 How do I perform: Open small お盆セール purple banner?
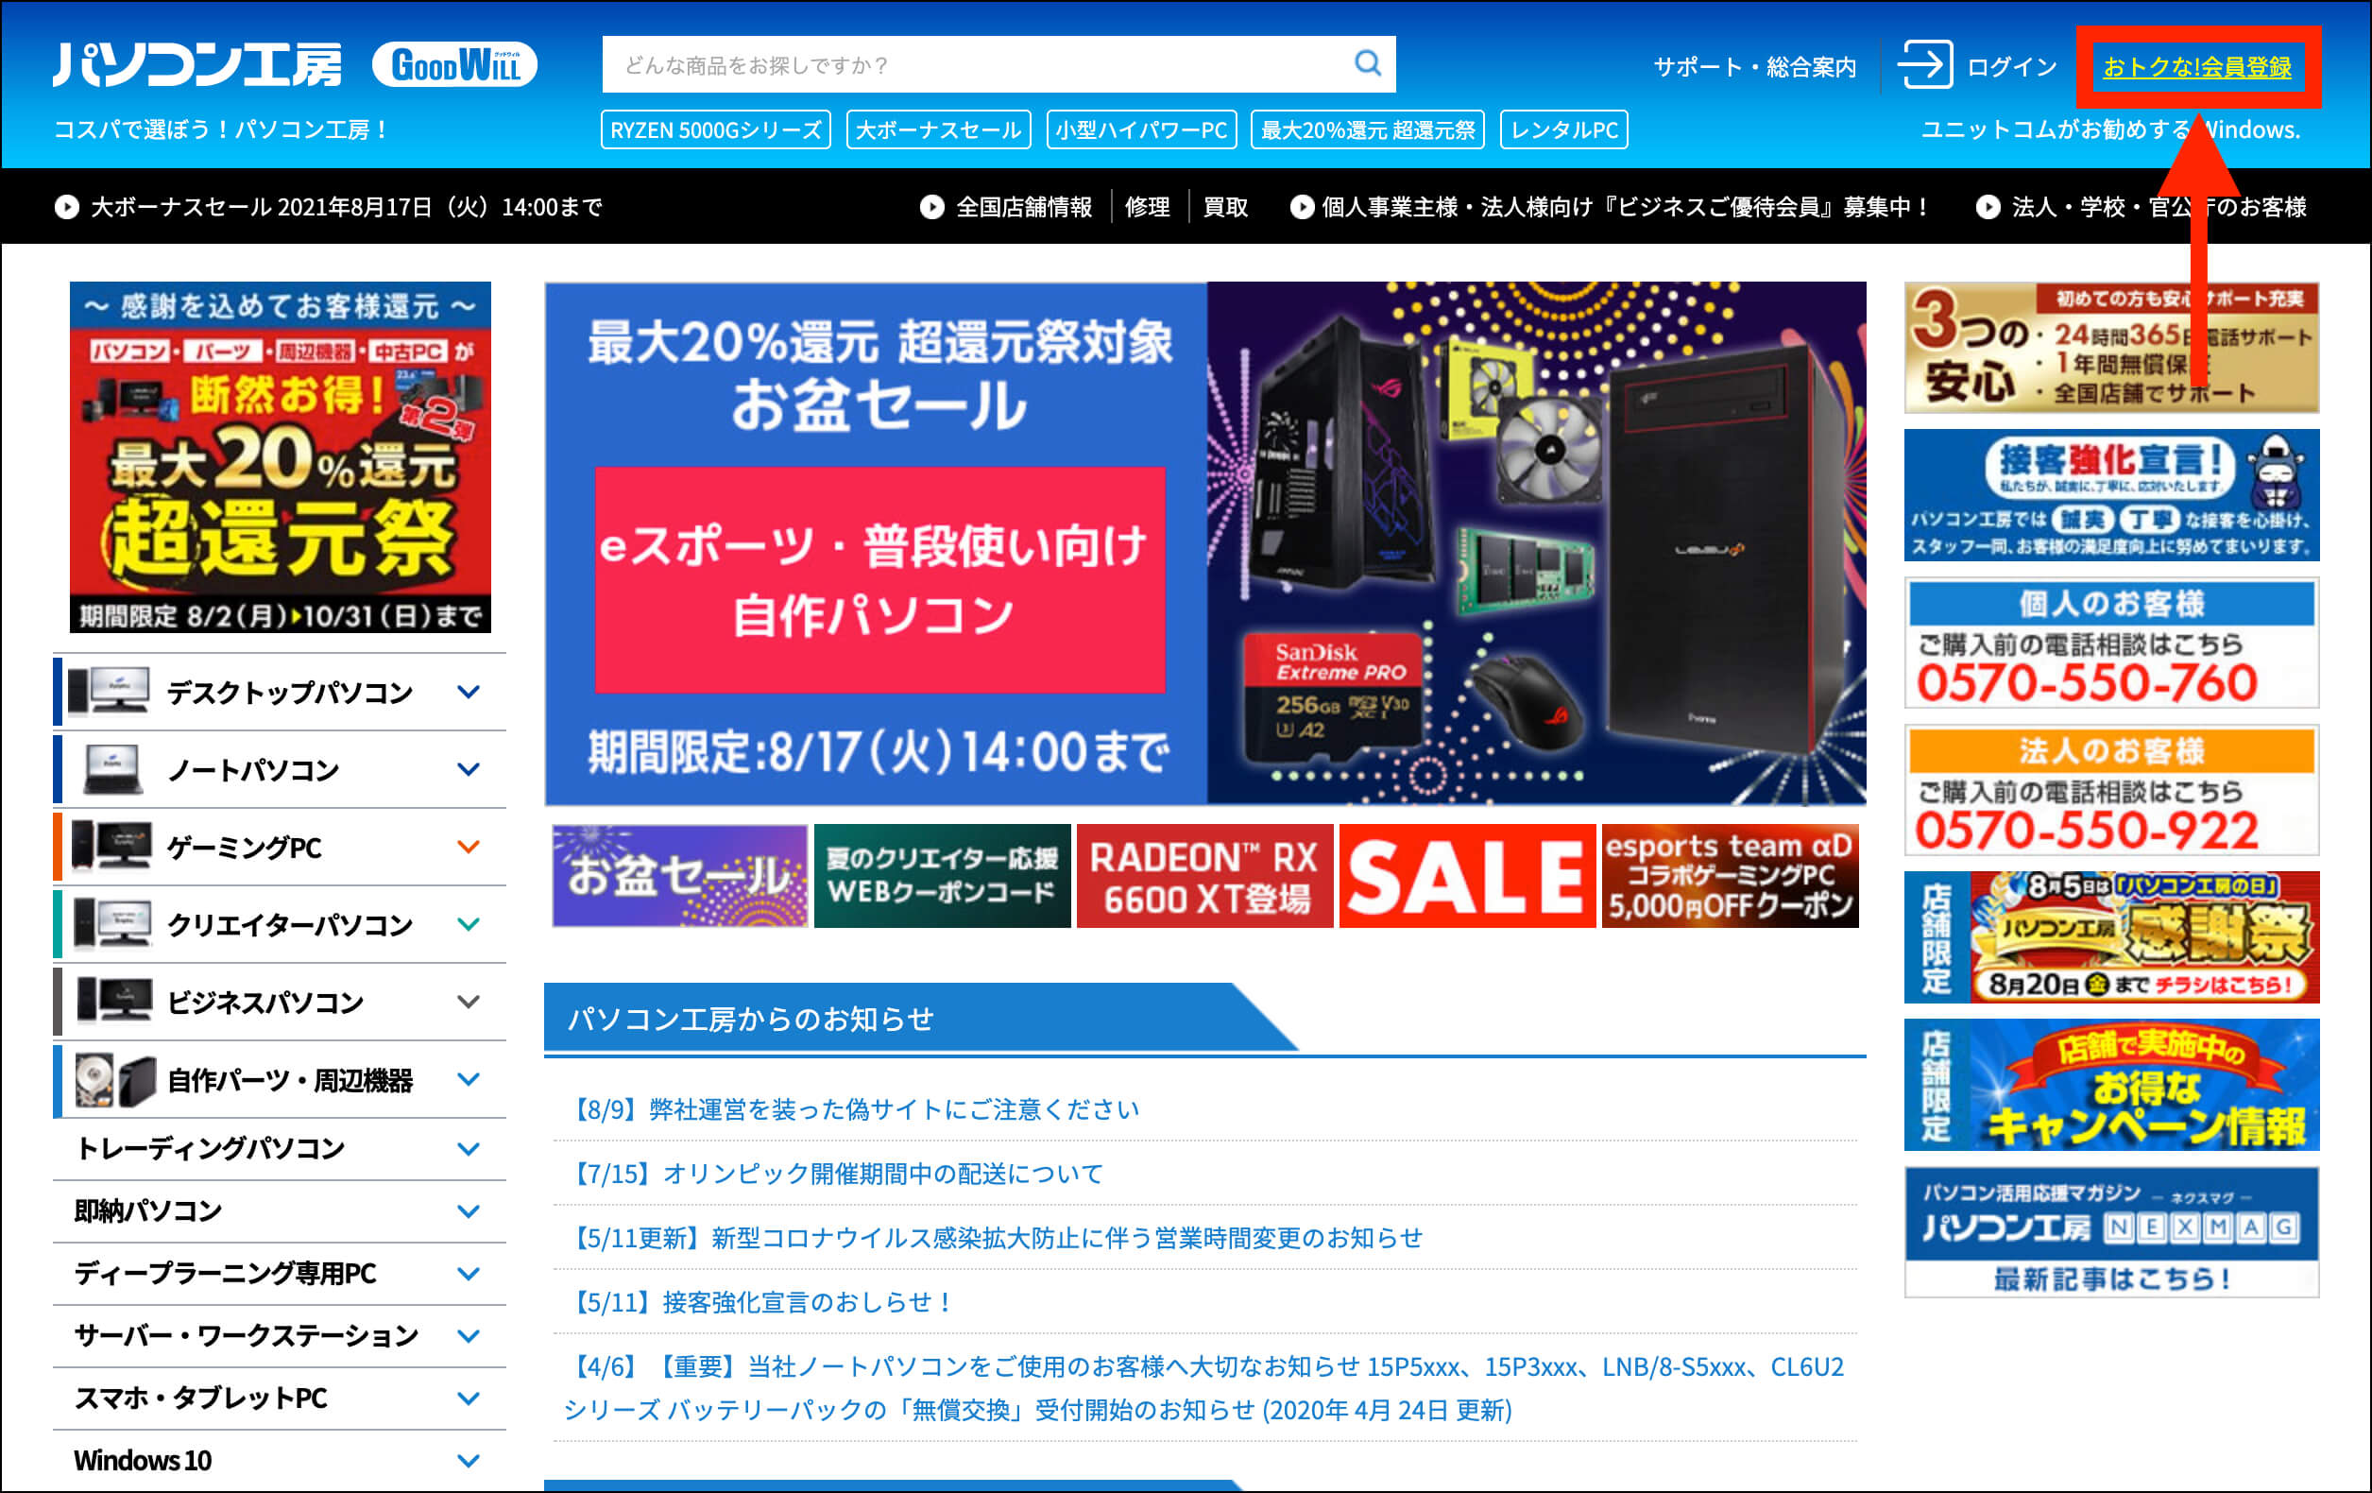coord(680,876)
